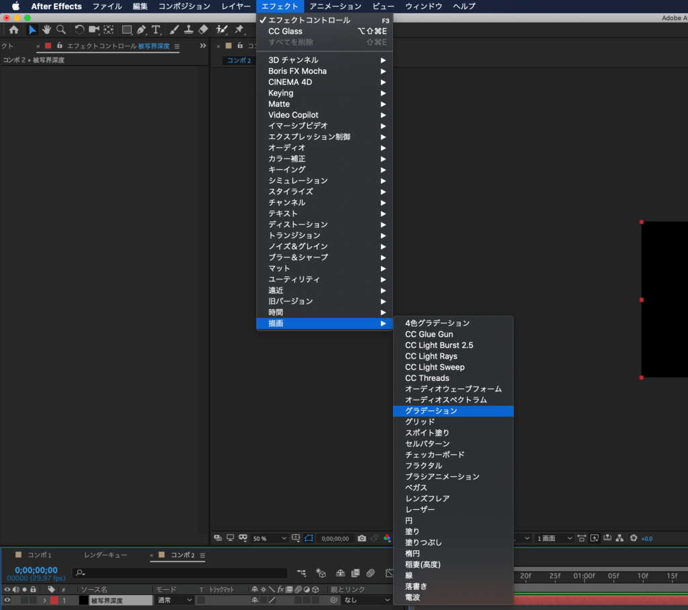Open the Effect Controls panel menu icon
Screen dimensions: 688x610
tap(177, 46)
